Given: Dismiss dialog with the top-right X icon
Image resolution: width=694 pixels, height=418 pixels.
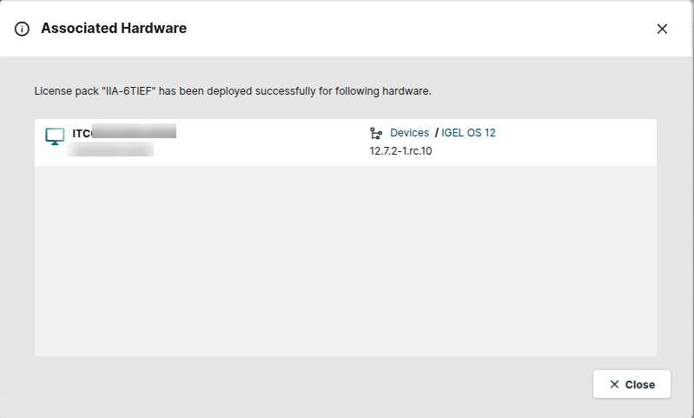Looking at the screenshot, I should click(662, 29).
